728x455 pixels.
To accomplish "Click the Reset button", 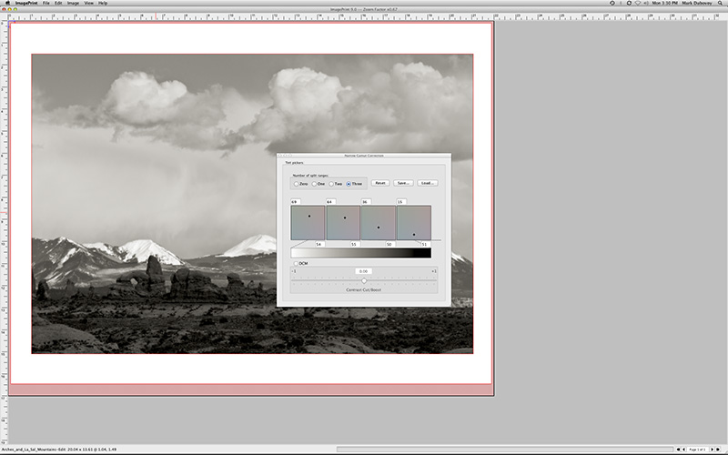I will pos(380,183).
